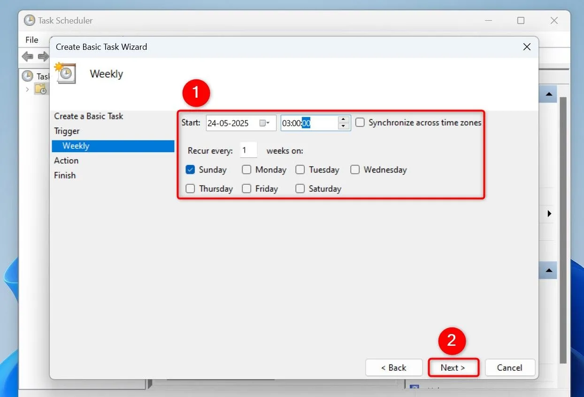Image resolution: width=584 pixels, height=397 pixels.
Task: Click the Next button
Action: (453, 367)
